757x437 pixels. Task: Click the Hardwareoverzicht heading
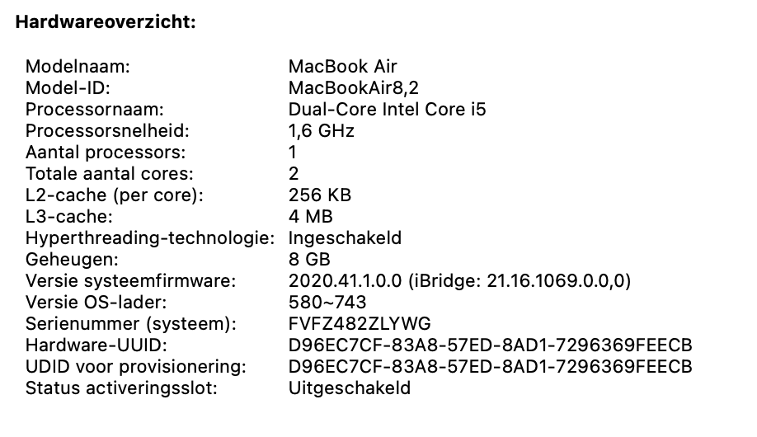106,22
